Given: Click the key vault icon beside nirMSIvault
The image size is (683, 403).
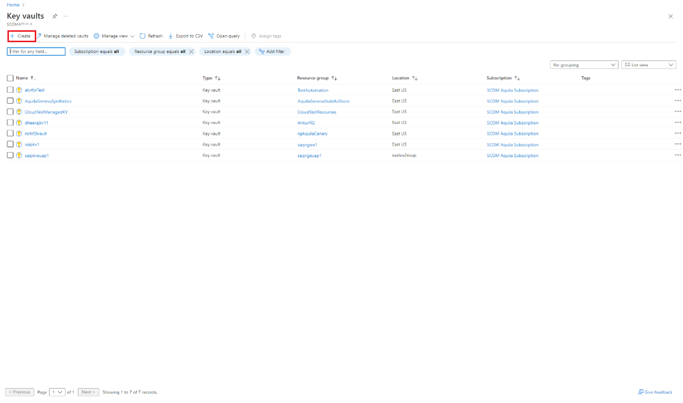Looking at the screenshot, I should pyautogui.click(x=19, y=134).
